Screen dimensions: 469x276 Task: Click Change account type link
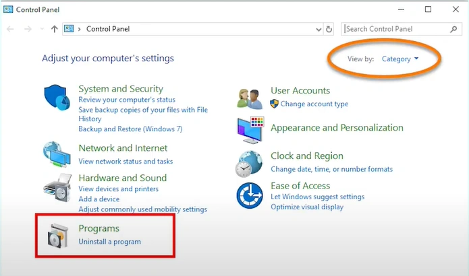[314, 104]
